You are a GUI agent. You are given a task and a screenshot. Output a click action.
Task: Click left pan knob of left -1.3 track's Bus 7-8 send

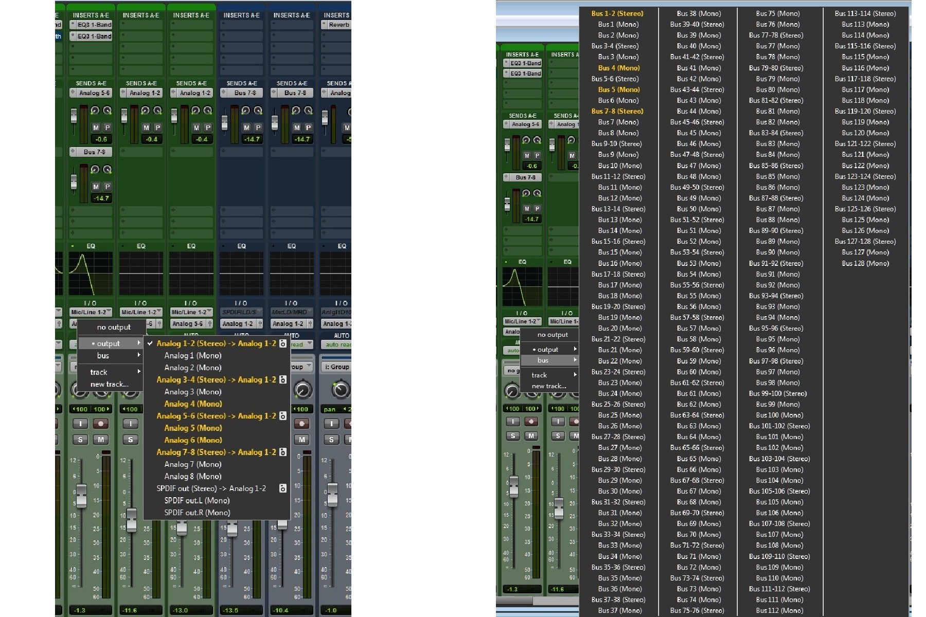pos(95,170)
